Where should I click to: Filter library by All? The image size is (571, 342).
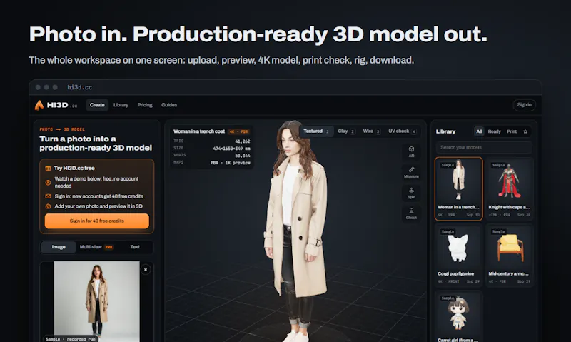[479, 131]
